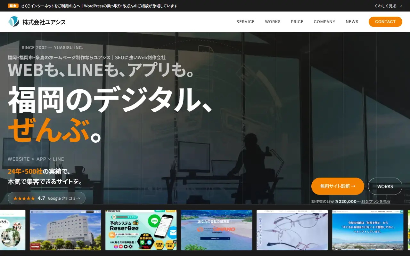Click the outlined WORKS button in the hero
Viewport: 410px width, 256px height.
pyautogui.click(x=385, y=186)
